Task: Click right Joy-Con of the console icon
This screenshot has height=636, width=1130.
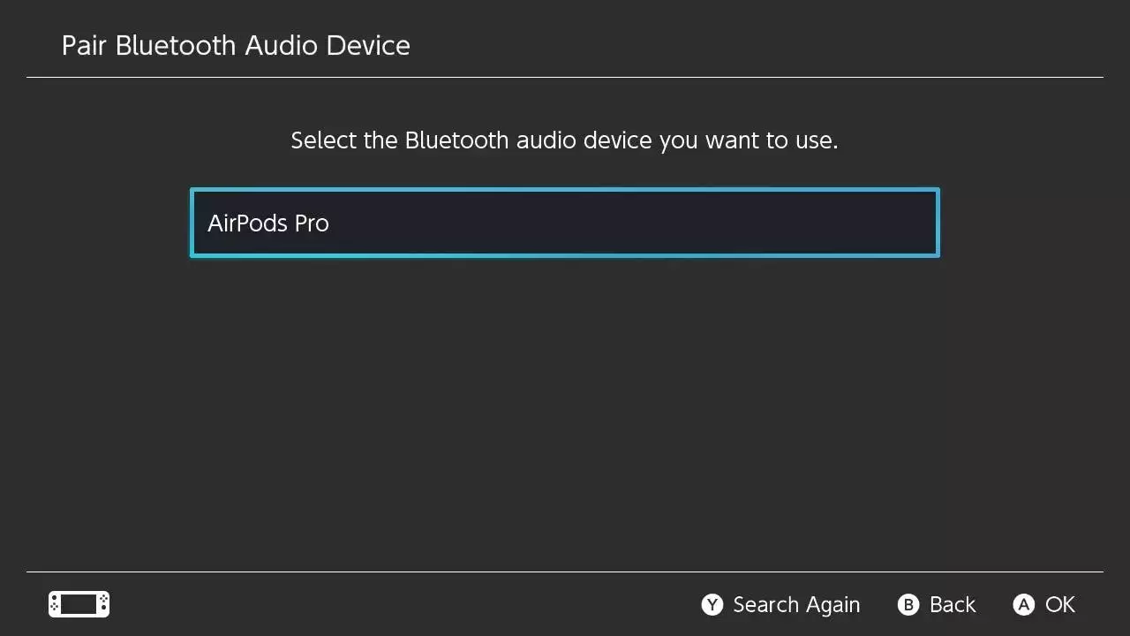Action: [x=103, y=604]
